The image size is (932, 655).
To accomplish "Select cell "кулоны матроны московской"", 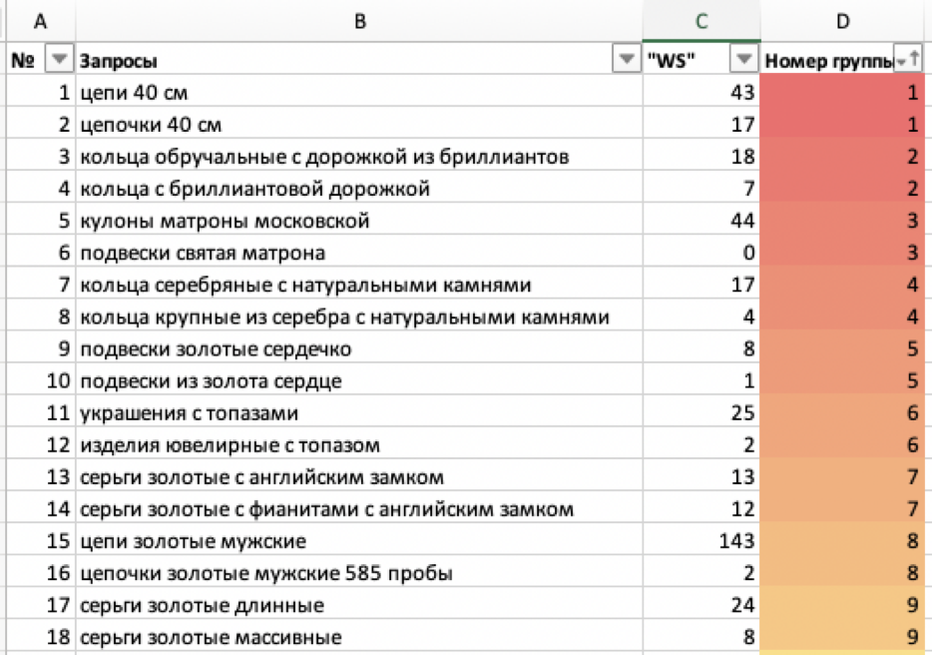I will (x=359, y=221).
